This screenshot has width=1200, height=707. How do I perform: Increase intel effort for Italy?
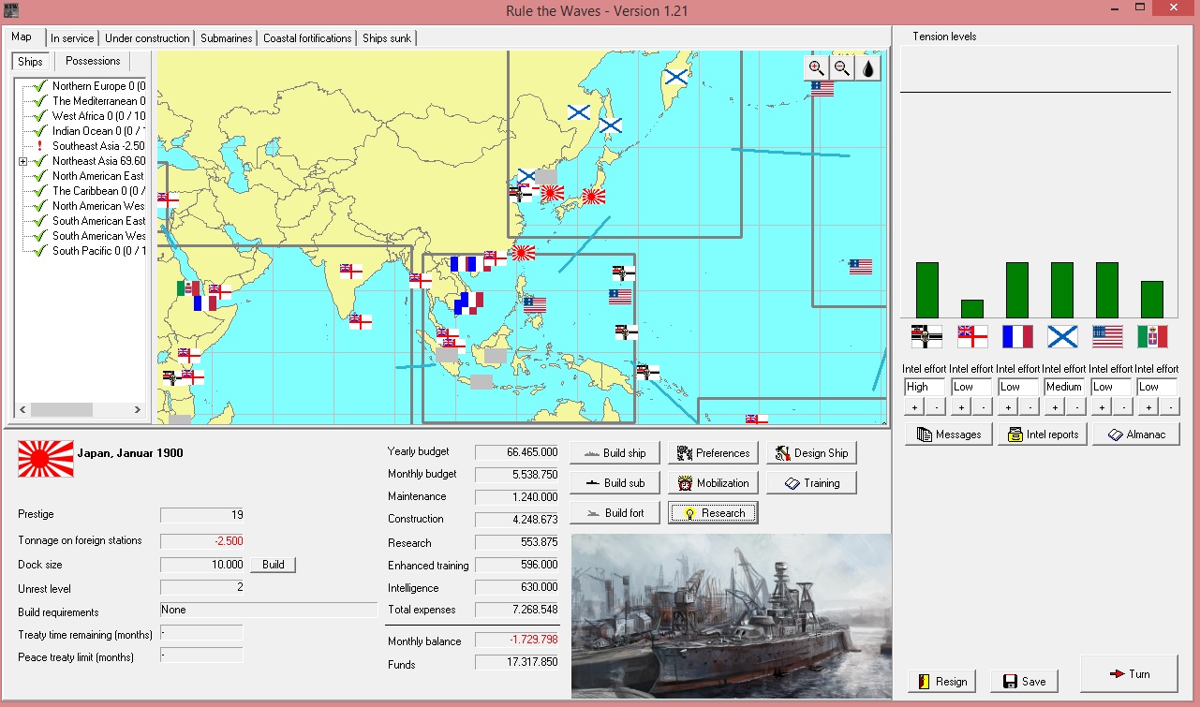[x=1148, y=407]
